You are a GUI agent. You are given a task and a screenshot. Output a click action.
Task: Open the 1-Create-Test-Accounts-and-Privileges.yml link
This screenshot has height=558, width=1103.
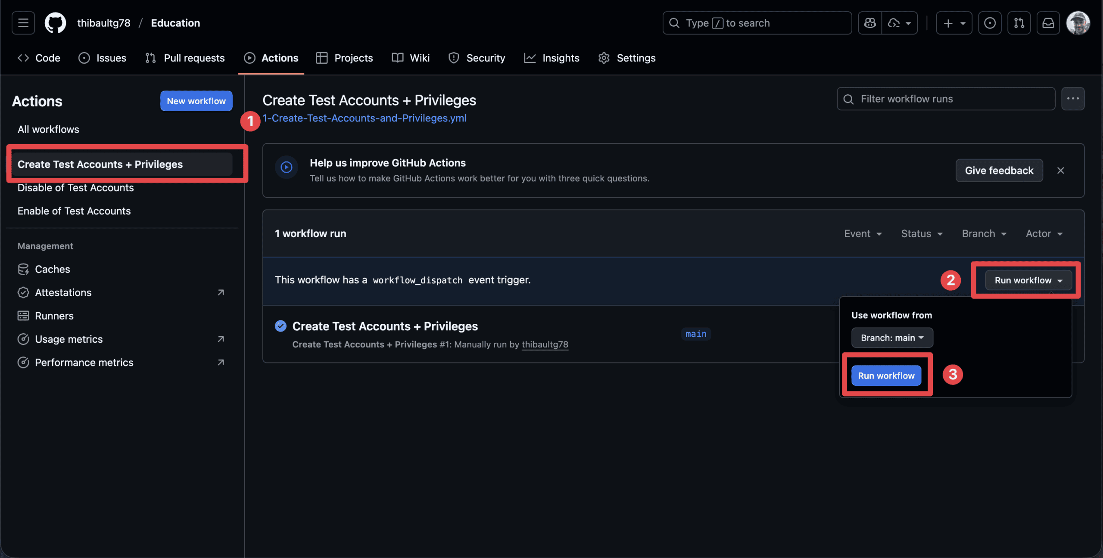tap(365, 118)
